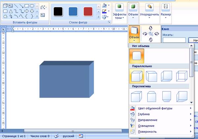This screenshot has height=139, width=198.
Task: Select the 'No 3-D' option under Нет объема
Action: [137, 56]
